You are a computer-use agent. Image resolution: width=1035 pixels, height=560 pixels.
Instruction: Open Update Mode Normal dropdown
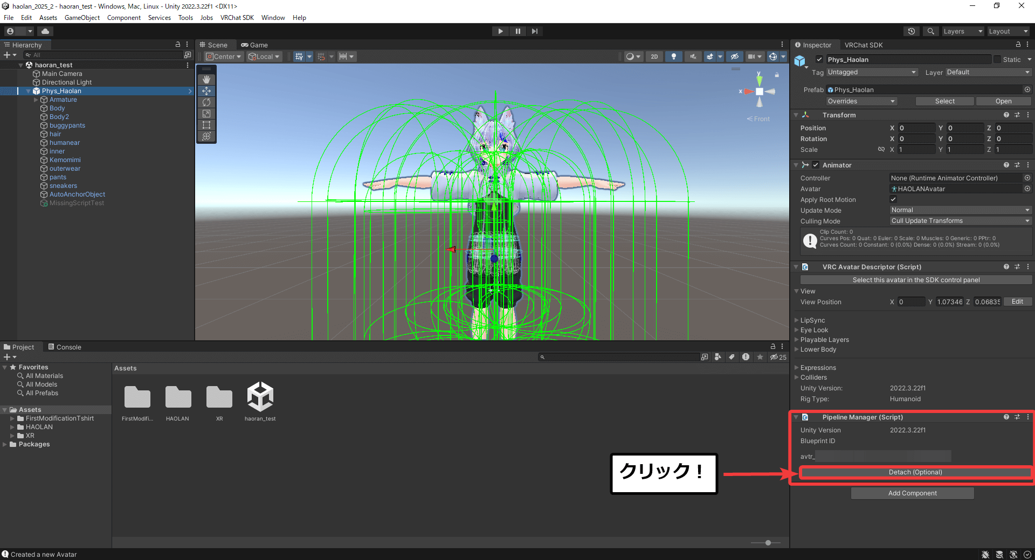(960, 210)
